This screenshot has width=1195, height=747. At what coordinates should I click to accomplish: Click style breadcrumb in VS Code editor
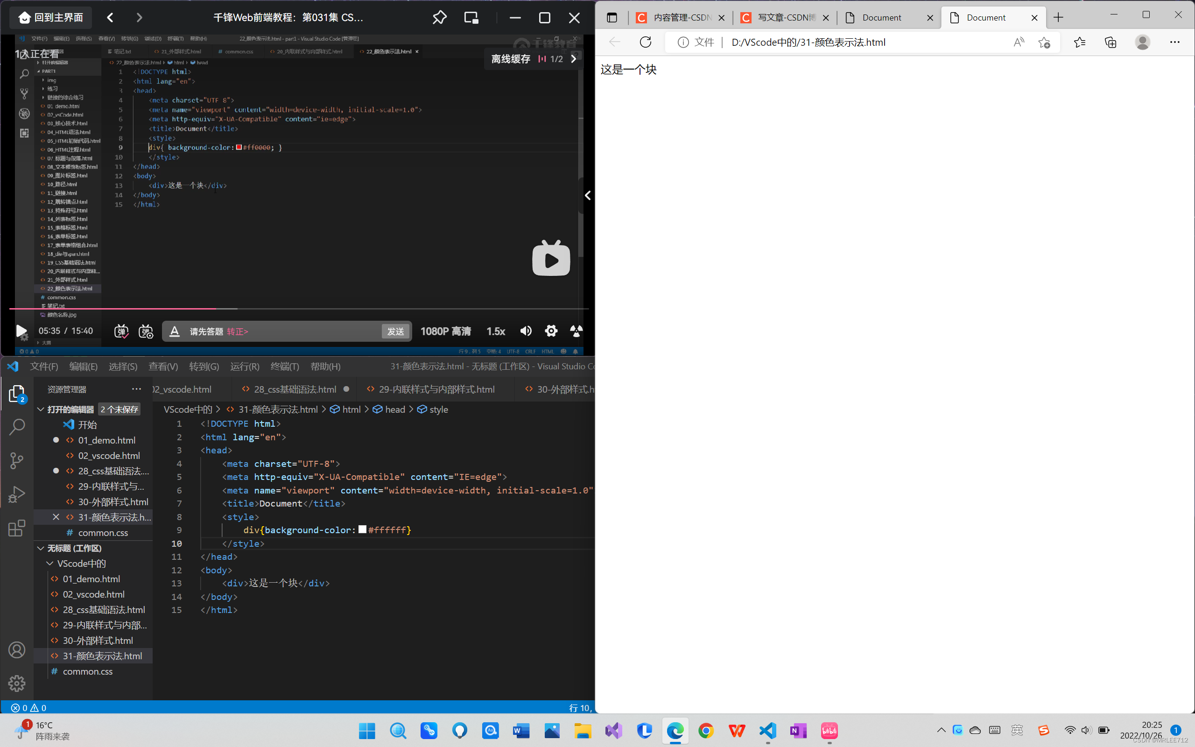[434, 409]
